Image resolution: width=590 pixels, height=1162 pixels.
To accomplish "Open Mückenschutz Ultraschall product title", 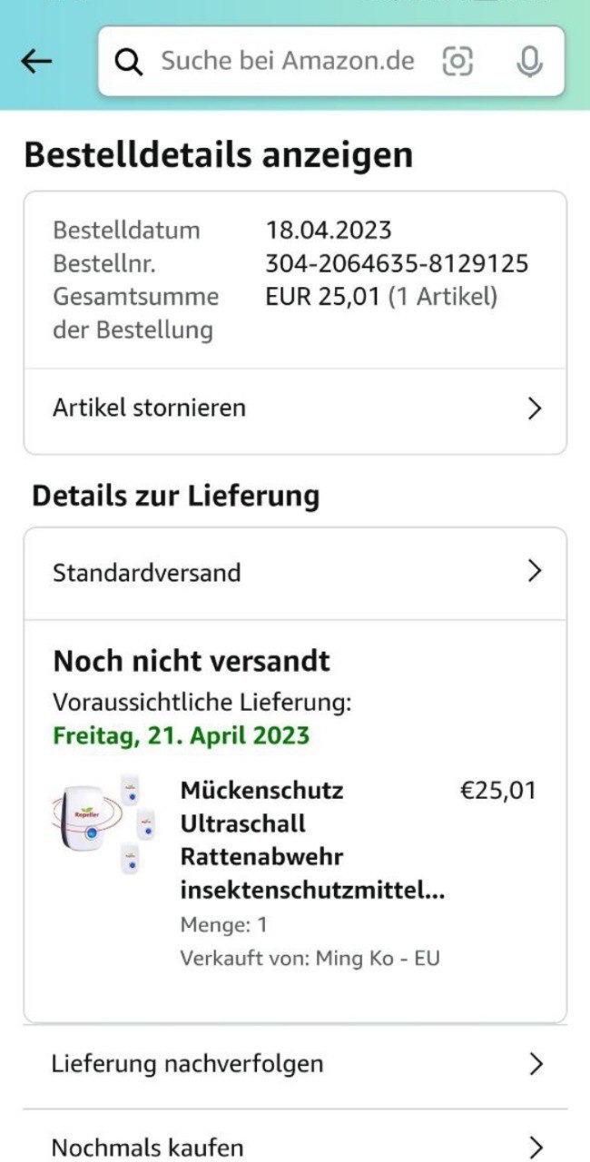I will [312, 841].
